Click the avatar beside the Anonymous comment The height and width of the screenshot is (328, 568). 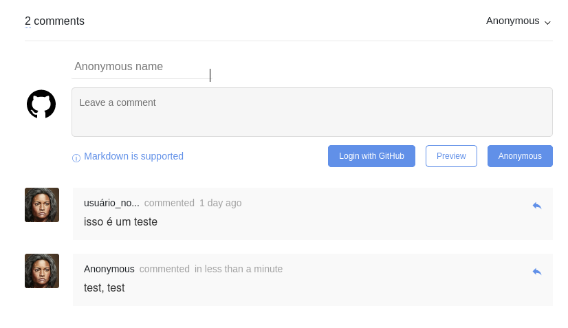(42, 271)
